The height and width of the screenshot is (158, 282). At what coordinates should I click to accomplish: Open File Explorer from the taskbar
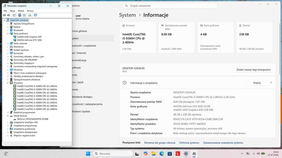tap(153, 154)
